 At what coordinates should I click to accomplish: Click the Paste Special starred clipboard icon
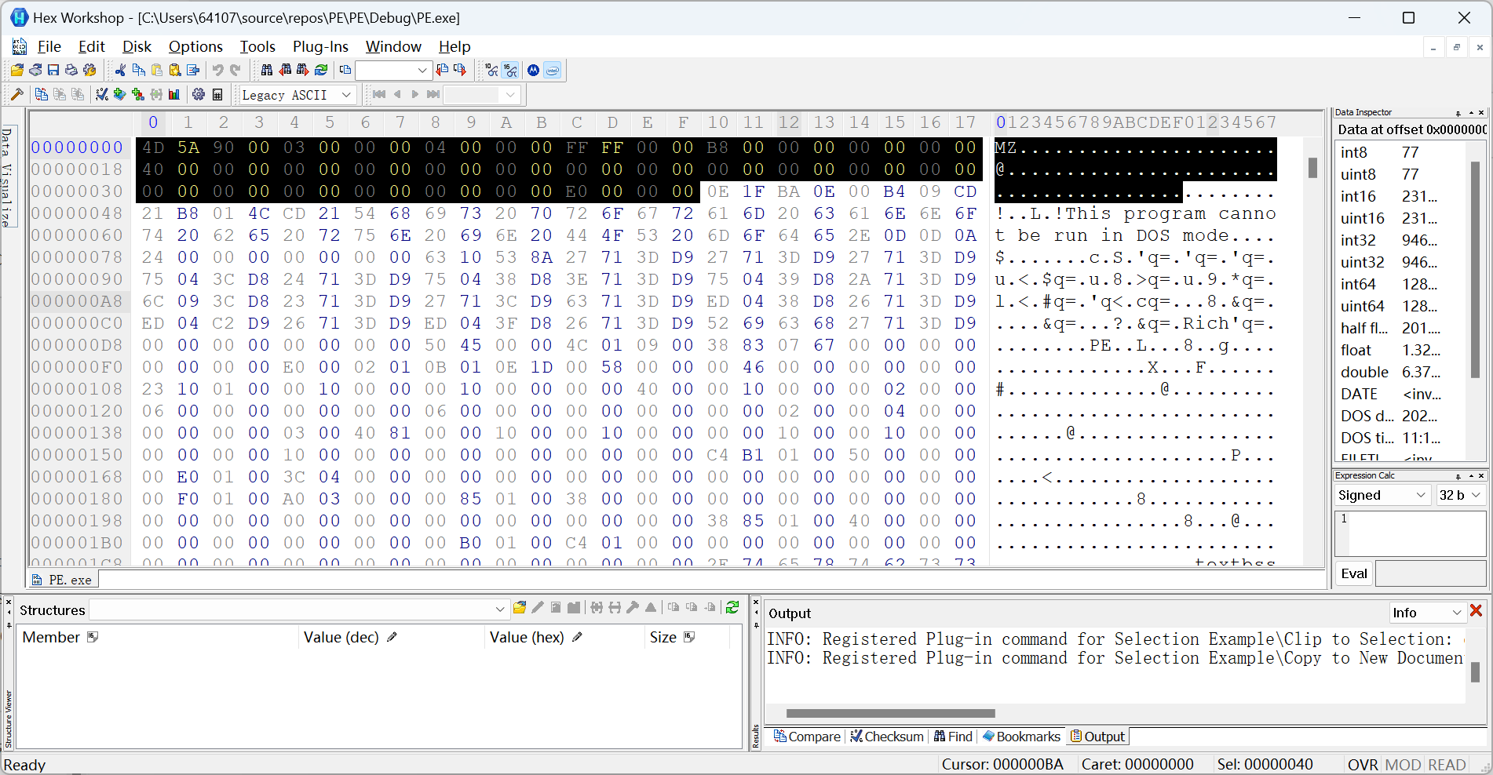(x=175, y=71)
